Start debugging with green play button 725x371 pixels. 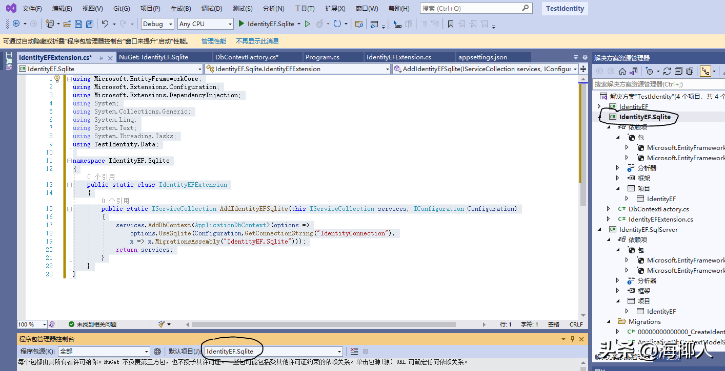[x=241, y=24]
